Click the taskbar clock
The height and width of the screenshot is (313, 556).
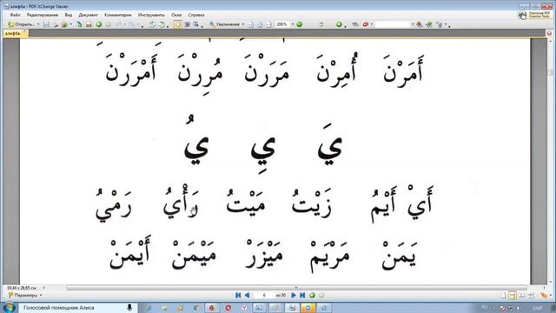click(x=537, y=308)
